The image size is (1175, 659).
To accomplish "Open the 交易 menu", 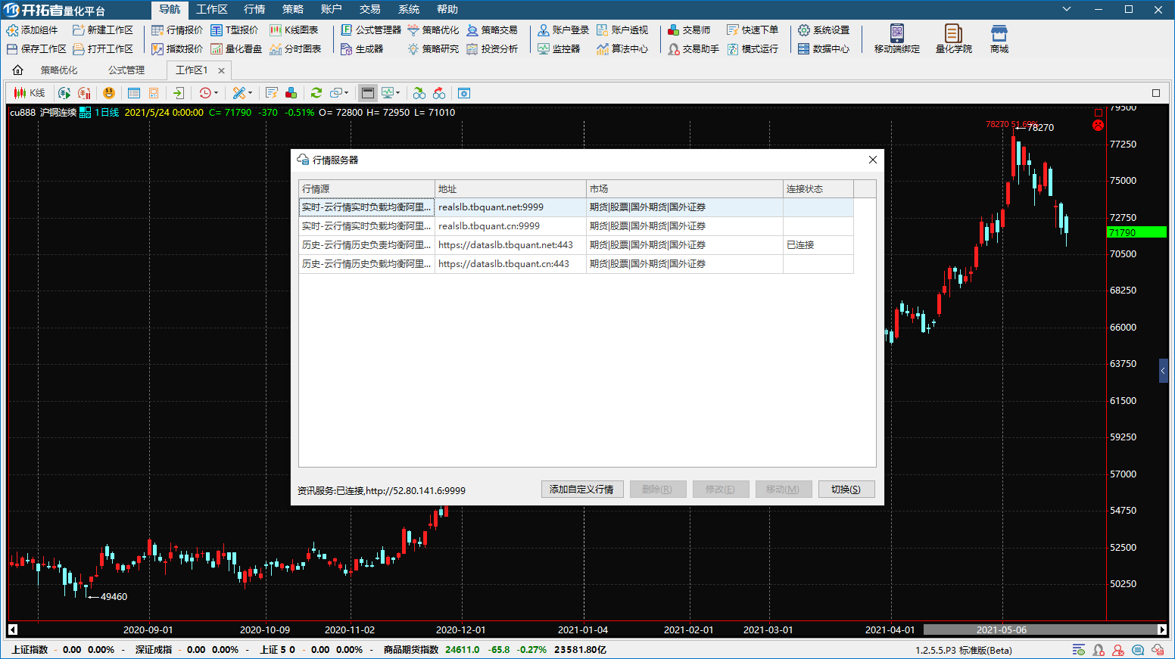I will click(x=369, y=9).
